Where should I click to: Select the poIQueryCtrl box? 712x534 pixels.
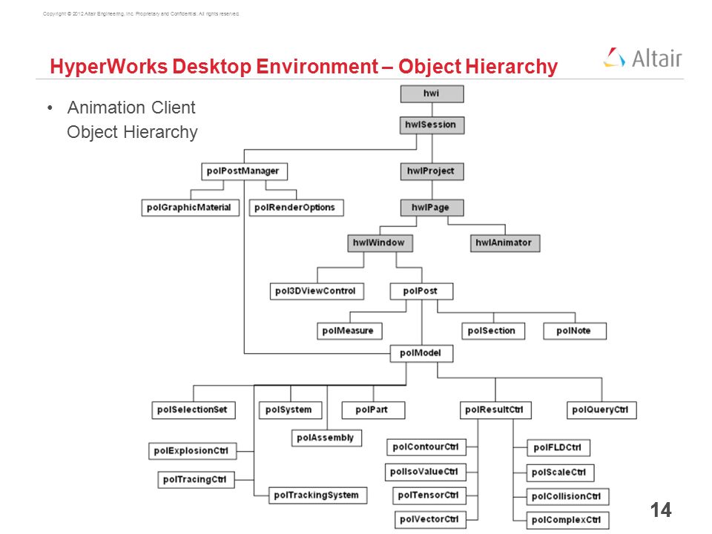601,410
